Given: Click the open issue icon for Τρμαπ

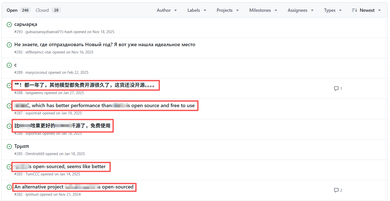Looking at the screenshot, I should 9,147.
